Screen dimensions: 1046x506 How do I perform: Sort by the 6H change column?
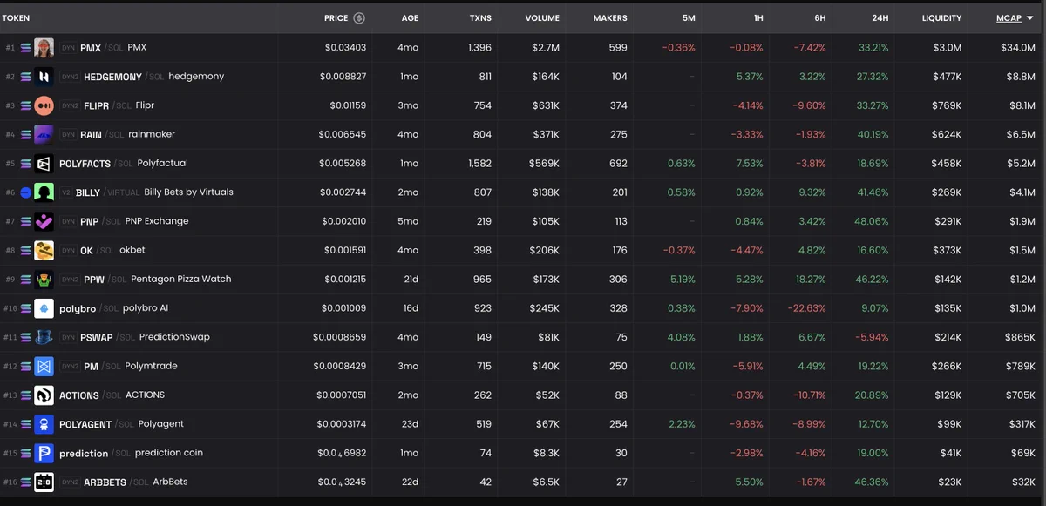tap(819, 18)
